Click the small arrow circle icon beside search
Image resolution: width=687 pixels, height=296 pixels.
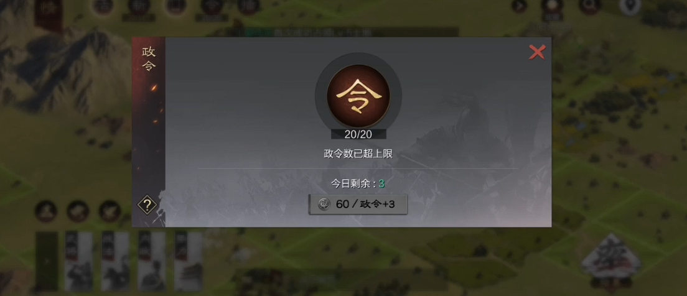(x=519, y=6)
